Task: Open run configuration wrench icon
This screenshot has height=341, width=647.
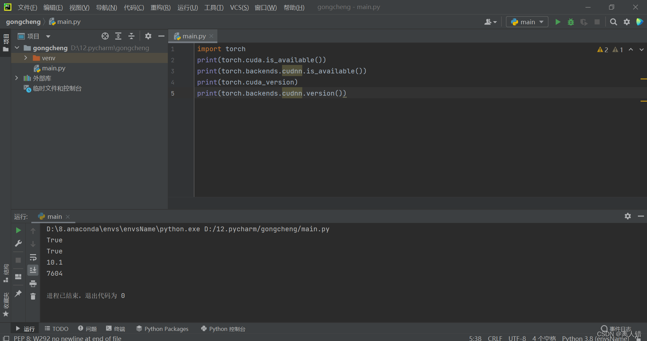Action: click(x=19, y=243)
